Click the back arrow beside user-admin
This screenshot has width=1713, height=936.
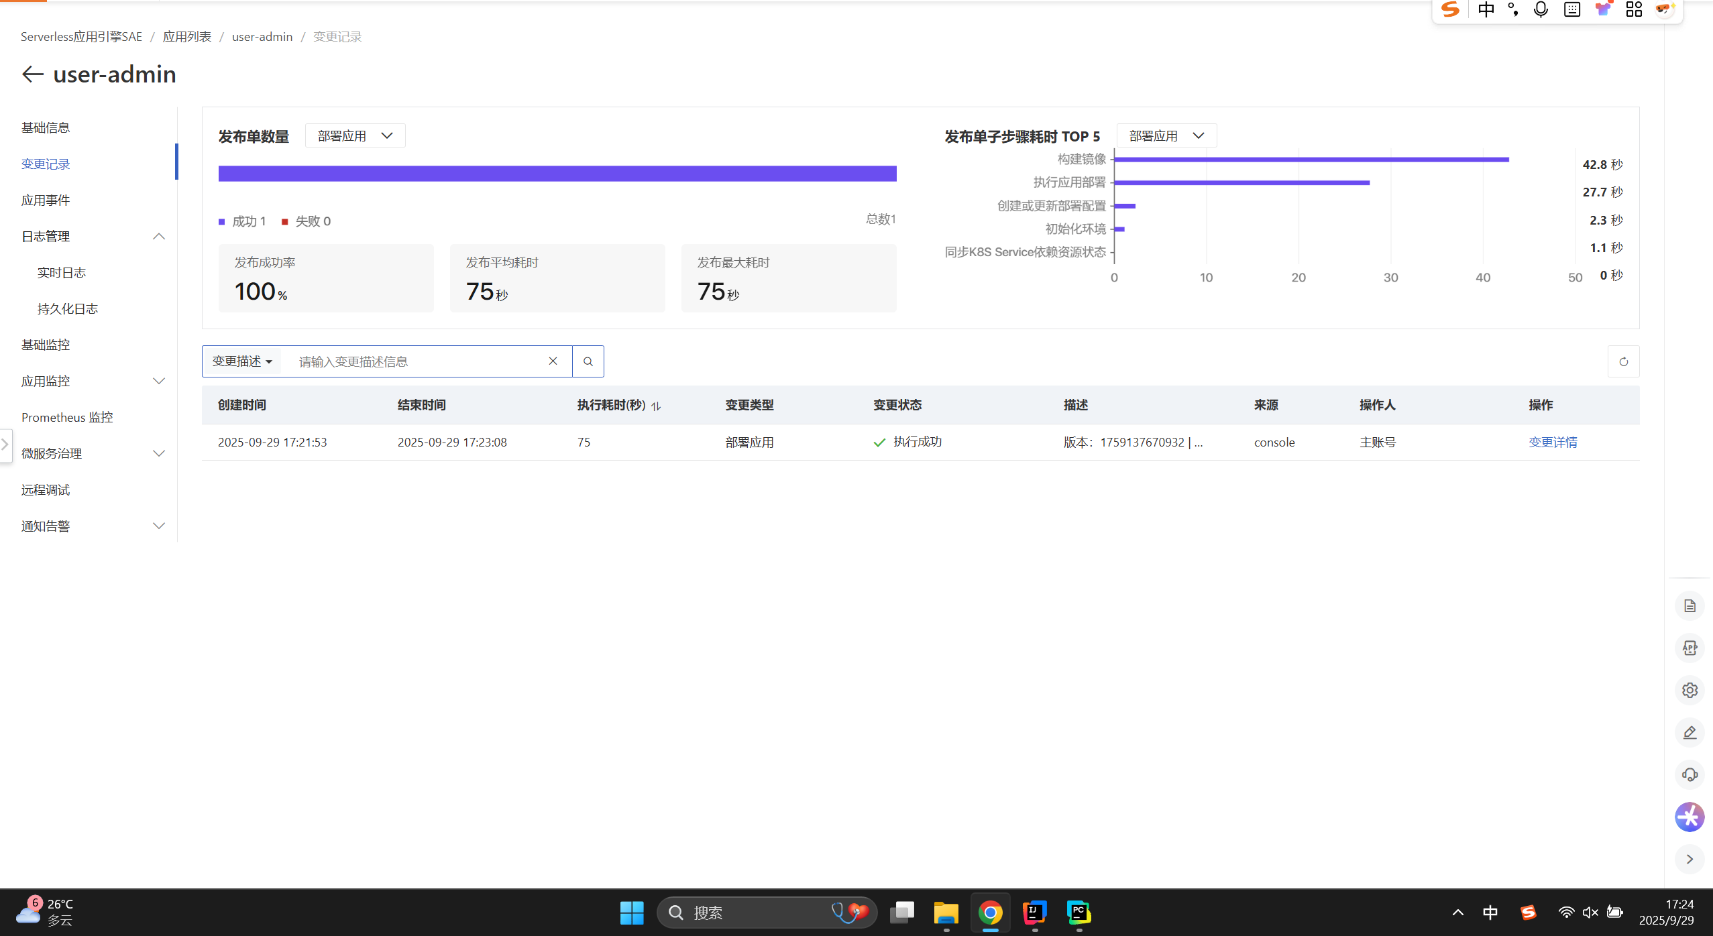(32, 74)
